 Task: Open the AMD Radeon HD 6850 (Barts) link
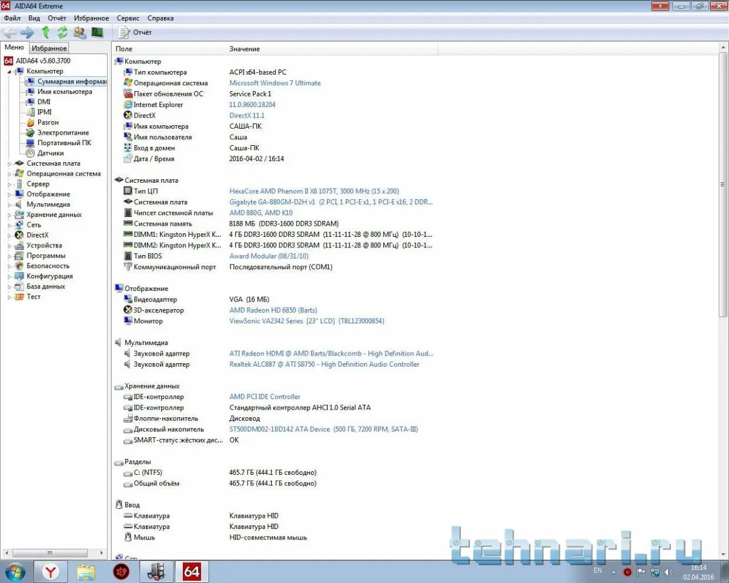[273, 310]
